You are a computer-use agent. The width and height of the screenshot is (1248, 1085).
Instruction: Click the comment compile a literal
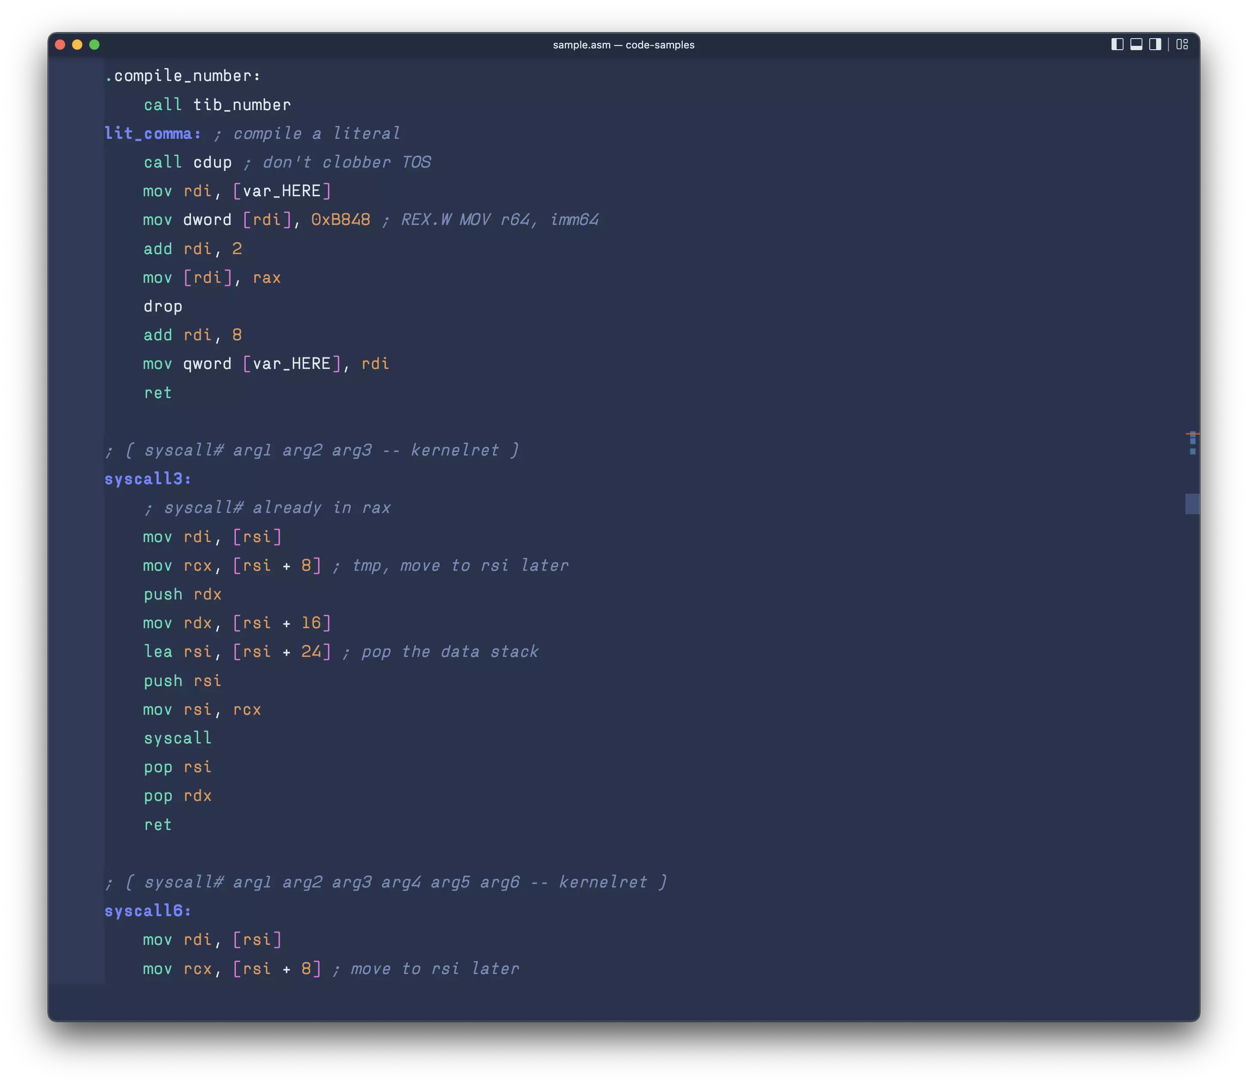(x=307, y=133)
